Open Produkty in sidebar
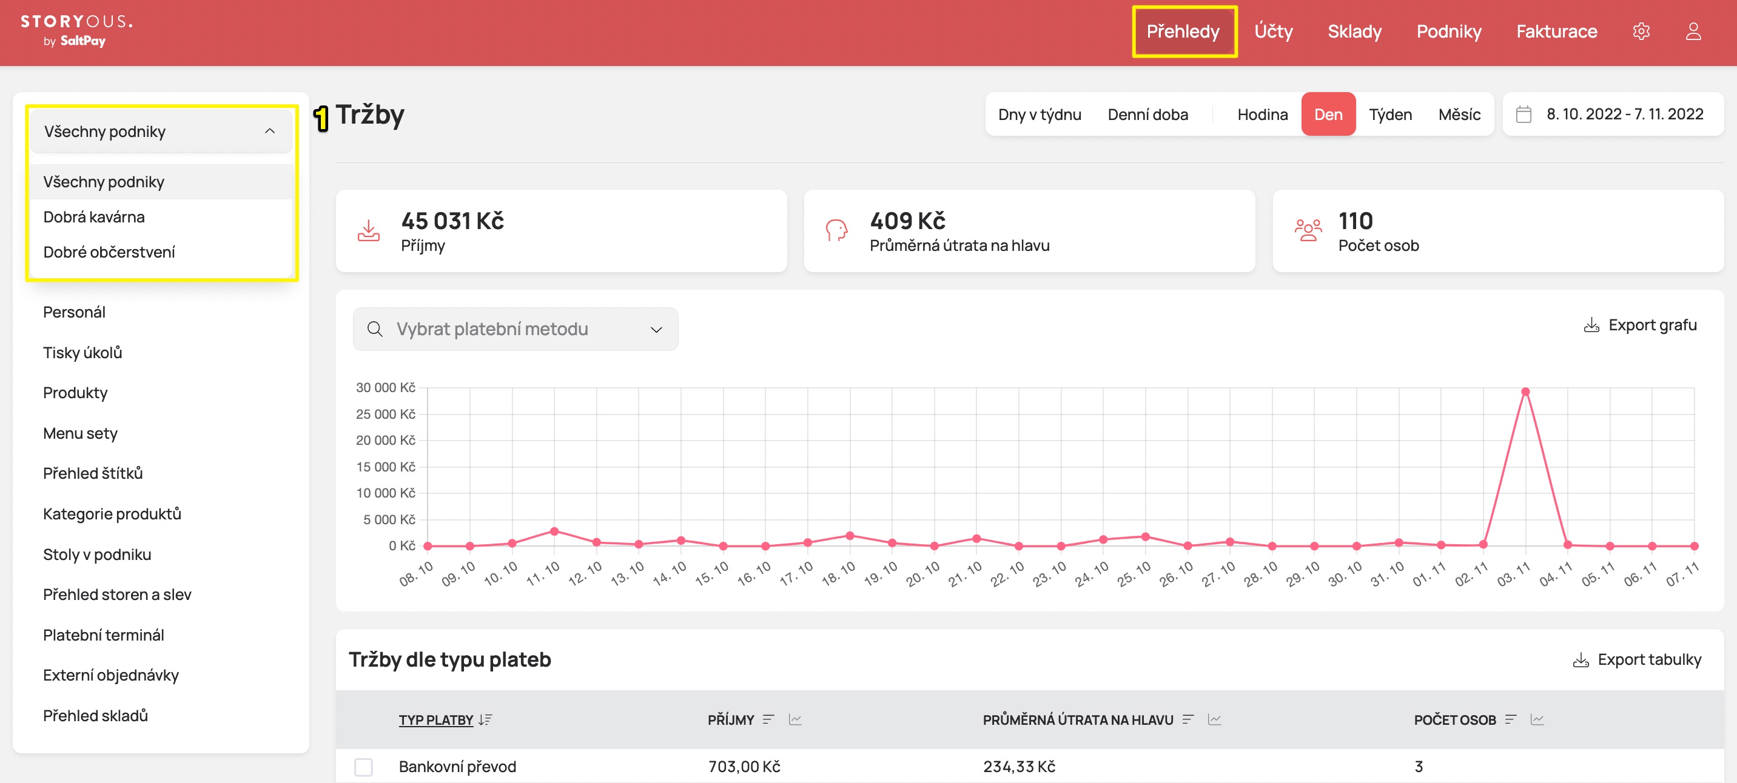The height and width of the screenshot is (783, 1737). click(x=76, y=393)
